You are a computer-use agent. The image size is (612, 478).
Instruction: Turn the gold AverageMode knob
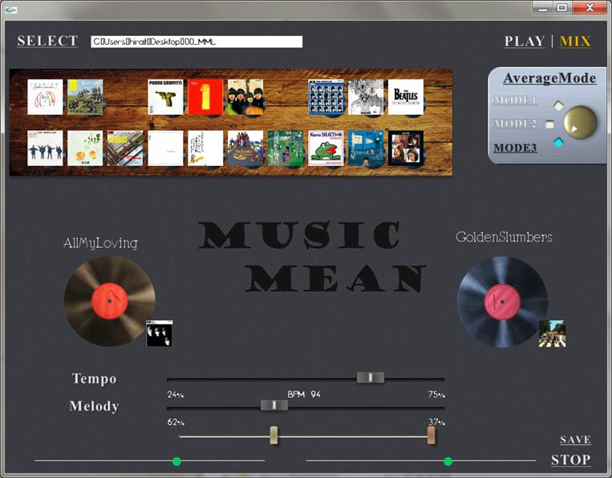click(581, 123)
